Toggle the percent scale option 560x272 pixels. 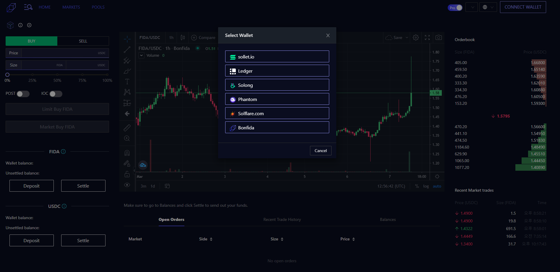[x=417, y=186]
